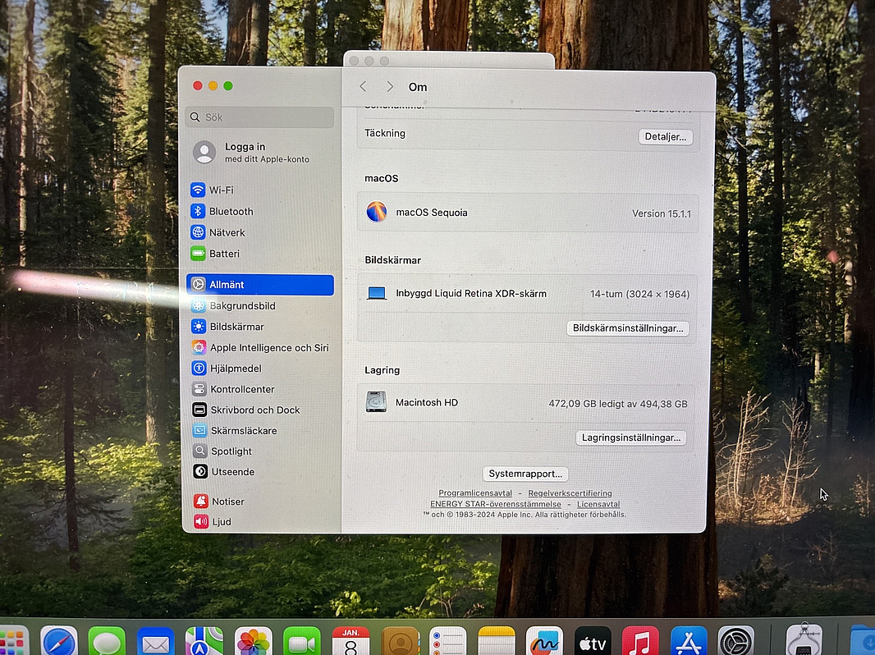
Task: Go back with the left chevron
Action: pos(363,87)
